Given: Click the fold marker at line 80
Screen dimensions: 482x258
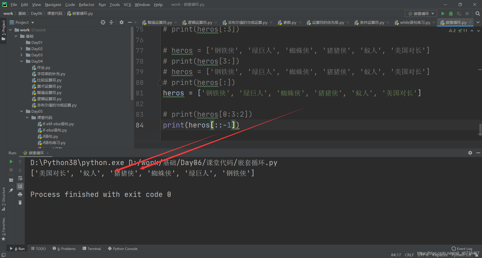Looking at the screenshot, I should click(160, 82).
